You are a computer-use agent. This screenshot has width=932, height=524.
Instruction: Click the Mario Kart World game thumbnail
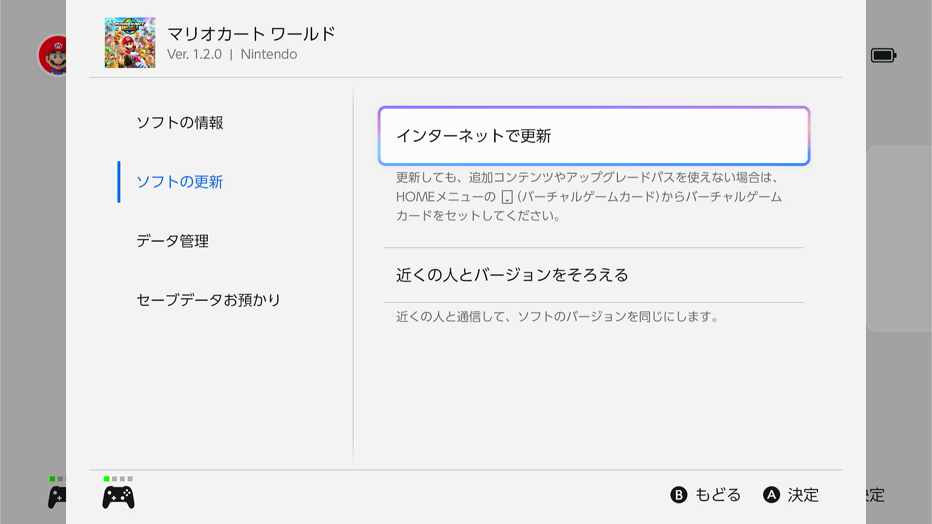130,43
